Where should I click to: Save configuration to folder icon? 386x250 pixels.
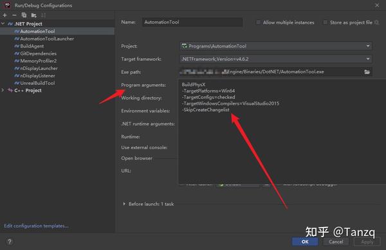(x=33, y=15)
